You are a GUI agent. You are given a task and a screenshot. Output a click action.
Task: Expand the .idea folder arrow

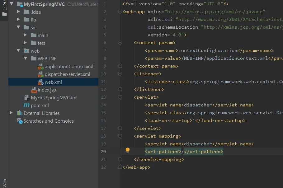(18, 12)
